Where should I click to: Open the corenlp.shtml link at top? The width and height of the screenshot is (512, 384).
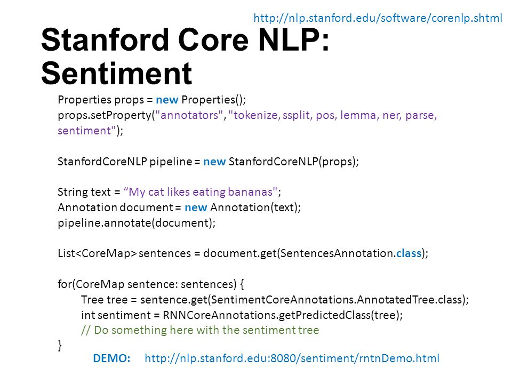(x=378, y=18)
